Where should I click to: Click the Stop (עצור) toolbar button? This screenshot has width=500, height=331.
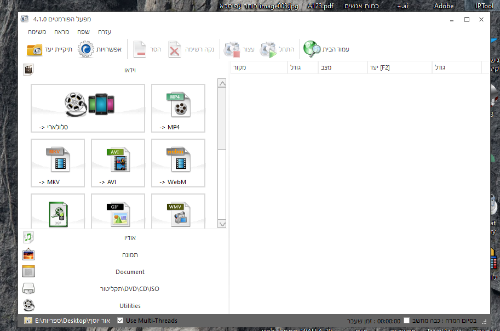[x=239, y=49]
